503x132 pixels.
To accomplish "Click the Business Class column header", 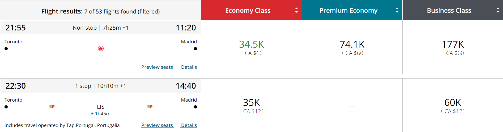I will click(x=449, y=11).
